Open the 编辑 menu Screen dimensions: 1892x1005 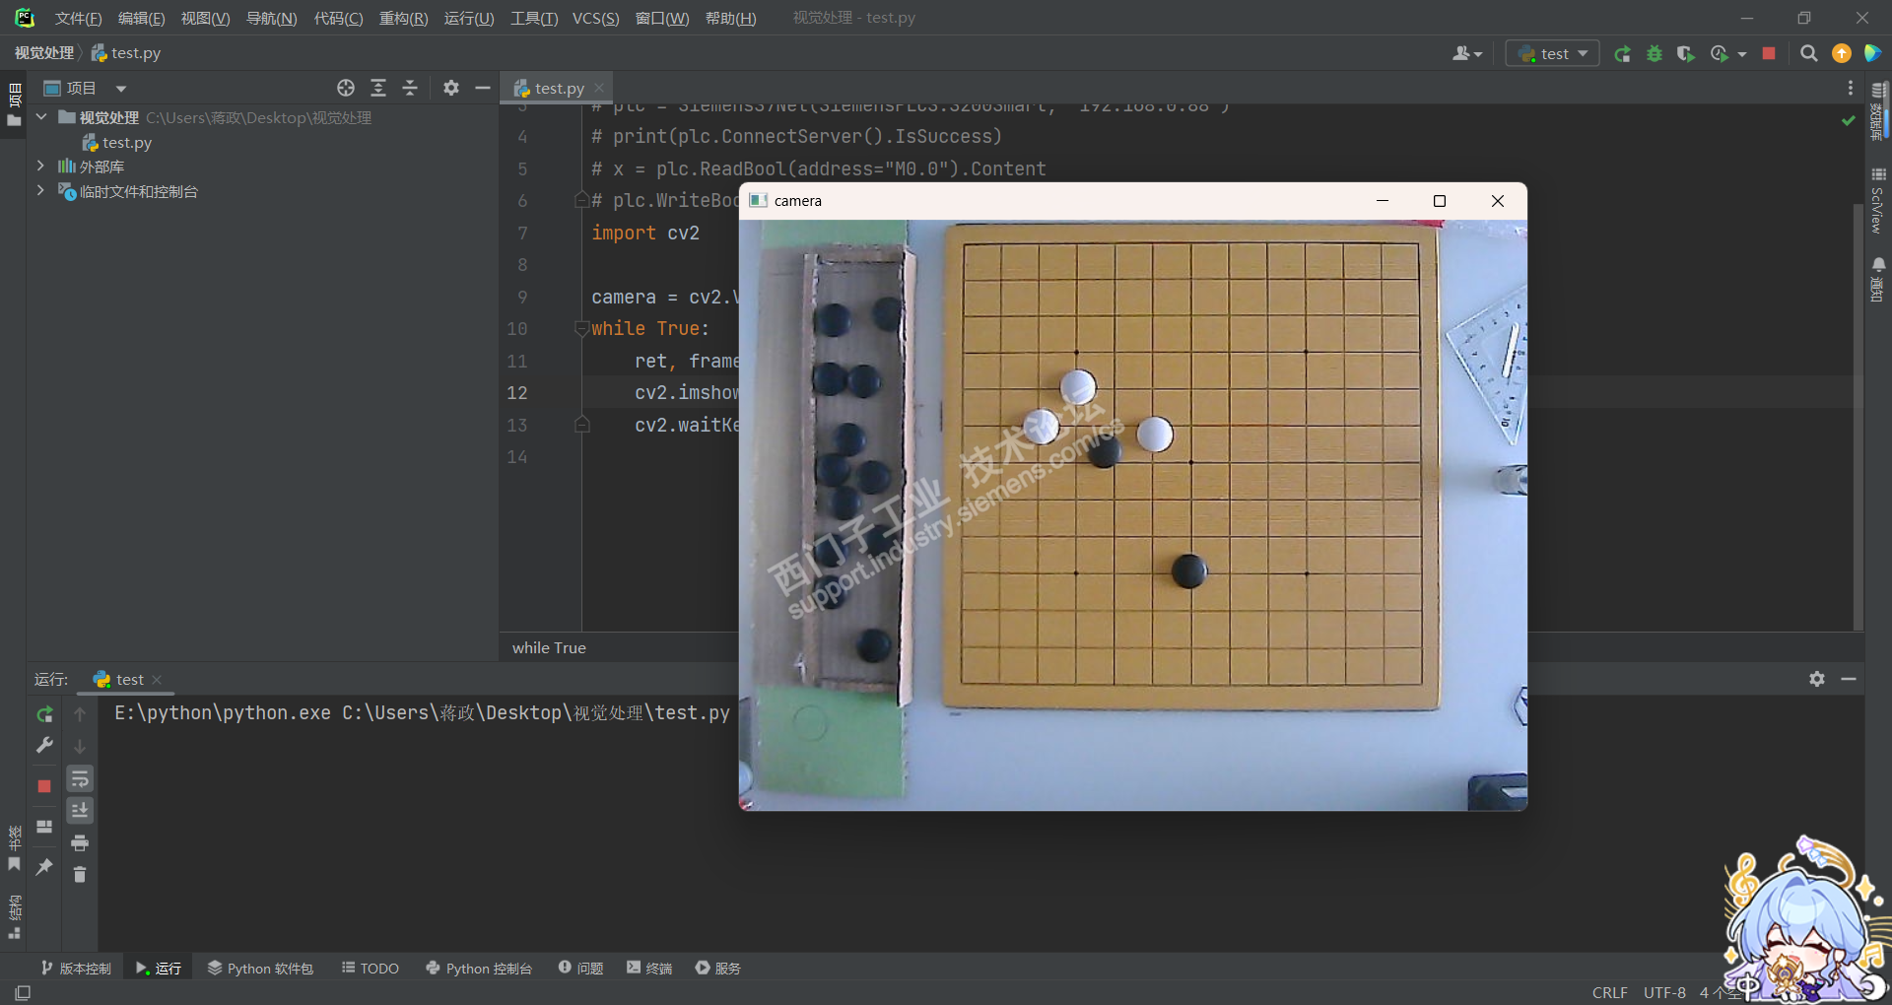click(141, 18)
